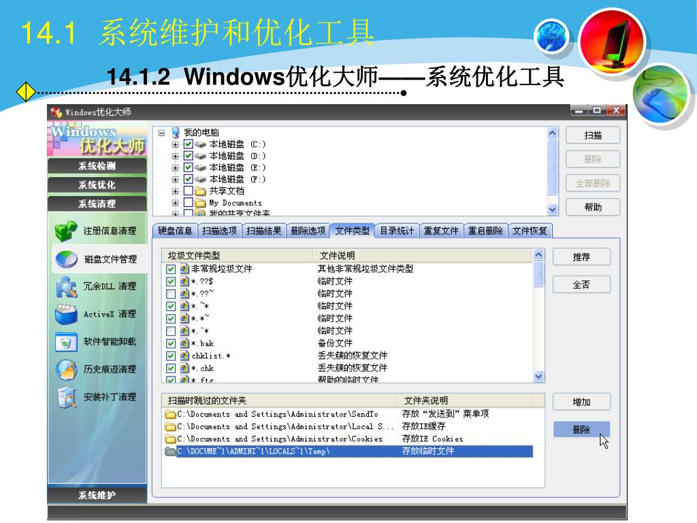Click the 帮助 button
The height and width of the screenshot is (523, 697).
[593, 207]
